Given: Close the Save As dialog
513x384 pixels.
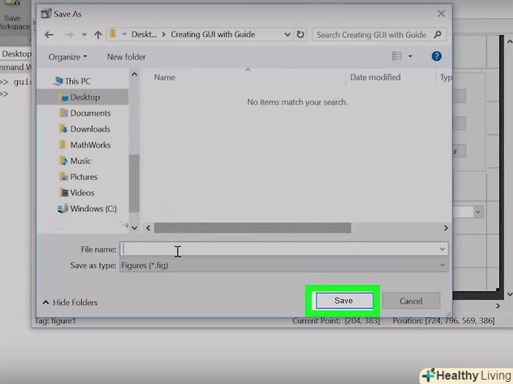Looking at the screenshot, I should 441,13.
